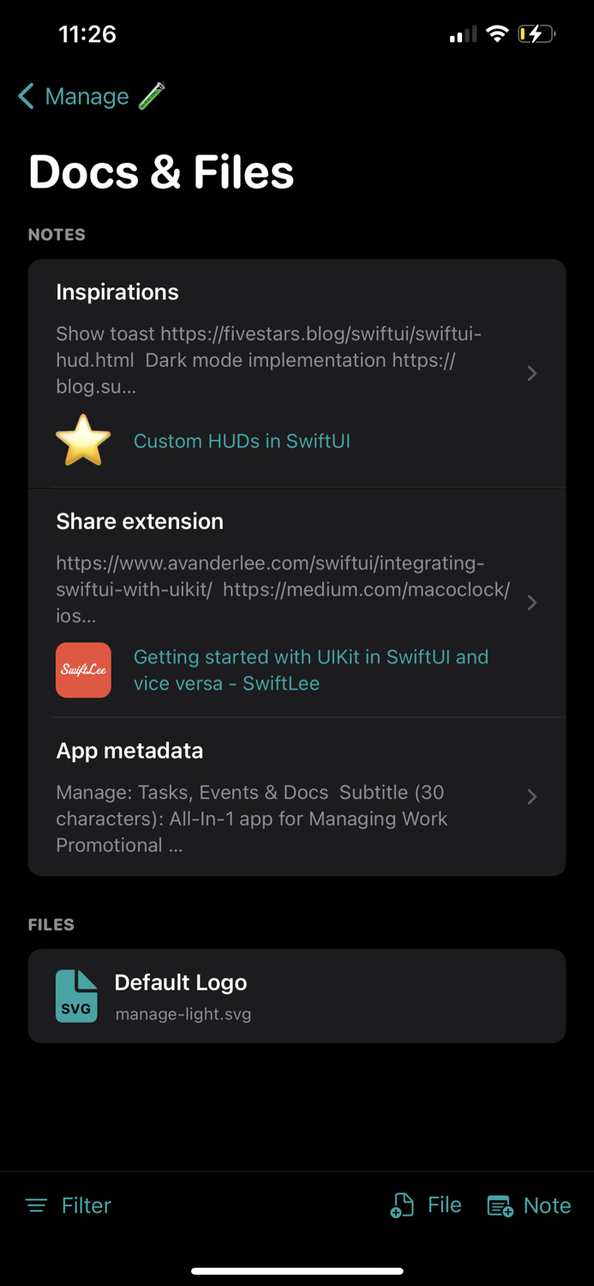Image resolution: width=594 pixels, height=1286 pixels.
Task: Open the Getting started with UIKit link
Action: (x=311, y=670)
